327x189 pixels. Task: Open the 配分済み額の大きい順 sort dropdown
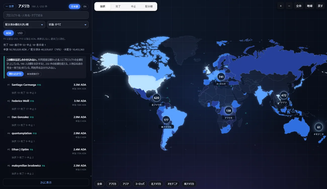click(24, 24)
